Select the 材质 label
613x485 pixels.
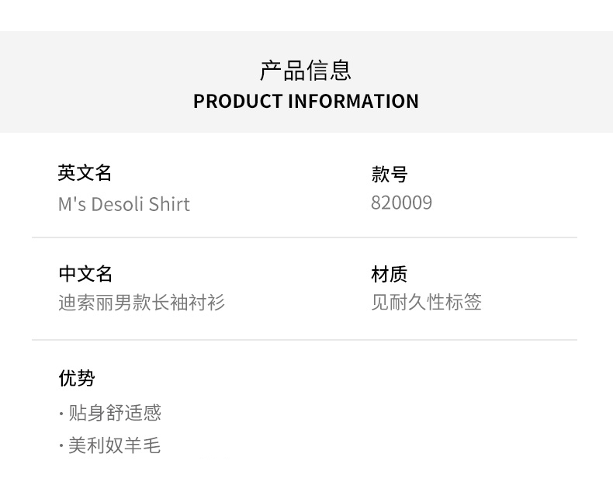(x=389, y=274)
